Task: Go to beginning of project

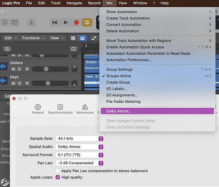Action: click(55, 22)
